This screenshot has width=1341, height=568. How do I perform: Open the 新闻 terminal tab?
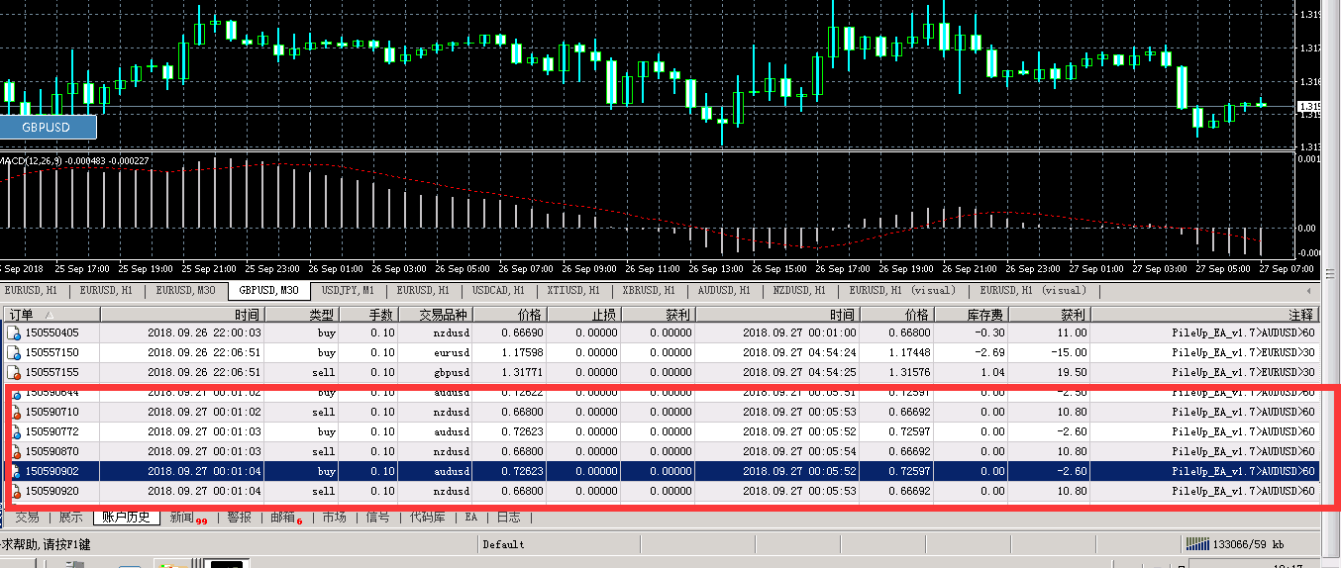pos(182,517)
